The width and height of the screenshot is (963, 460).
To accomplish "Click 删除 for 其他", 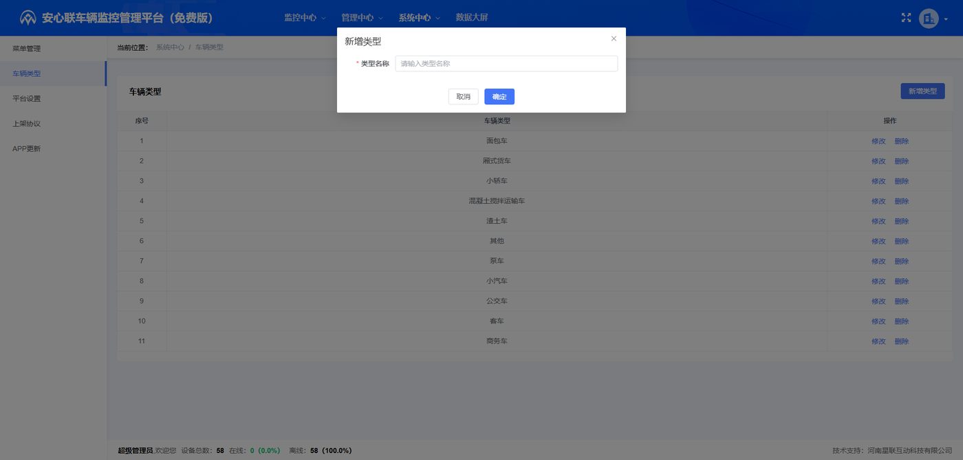I will tap(902, 241).
